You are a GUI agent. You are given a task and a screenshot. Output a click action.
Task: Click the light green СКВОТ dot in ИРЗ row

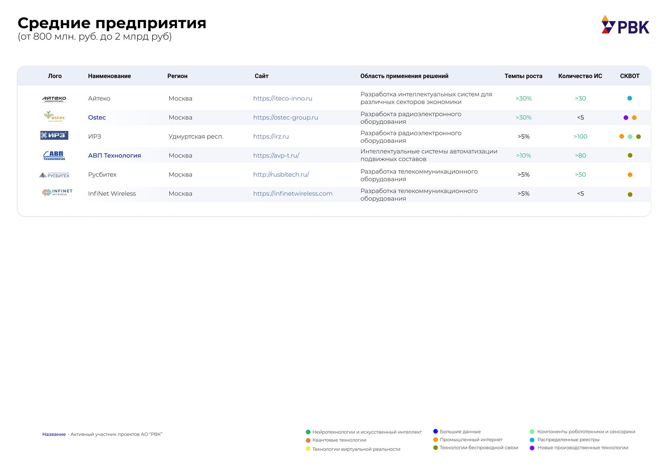[x=630, y=137]
